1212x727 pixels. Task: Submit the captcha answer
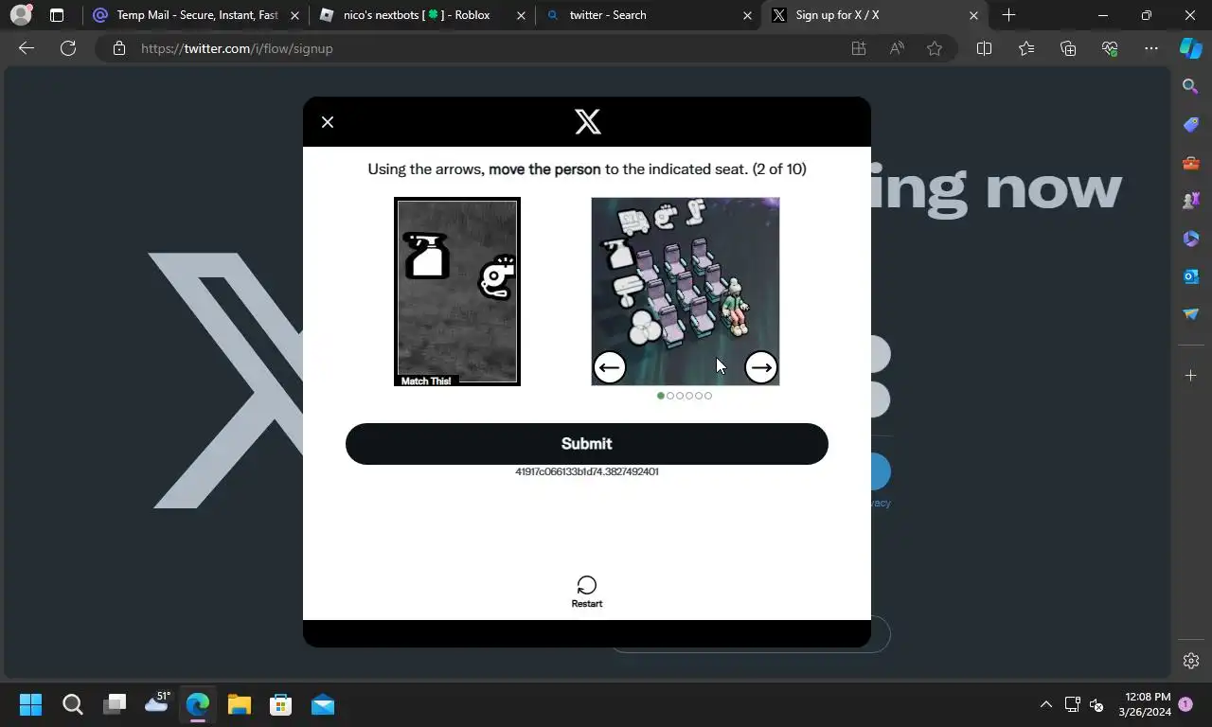click(587, 444)
